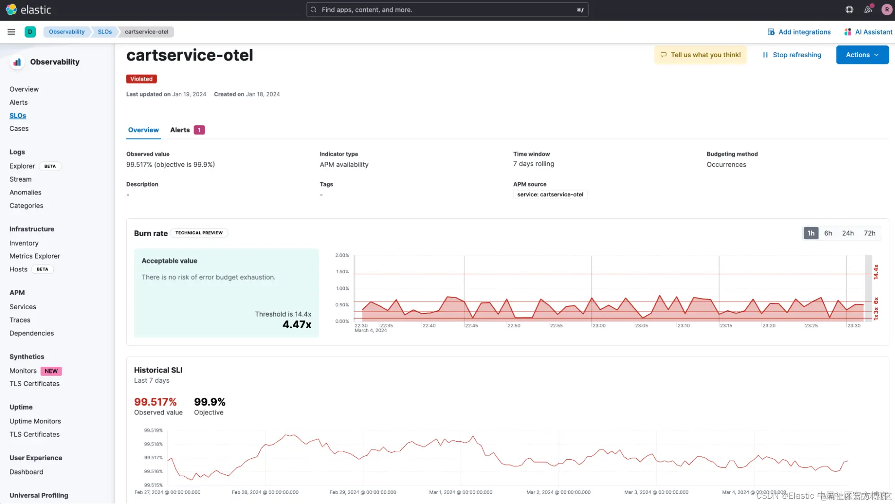895x504 pixels.
Task: Select the Overview tab
Action: coord(143,130)
